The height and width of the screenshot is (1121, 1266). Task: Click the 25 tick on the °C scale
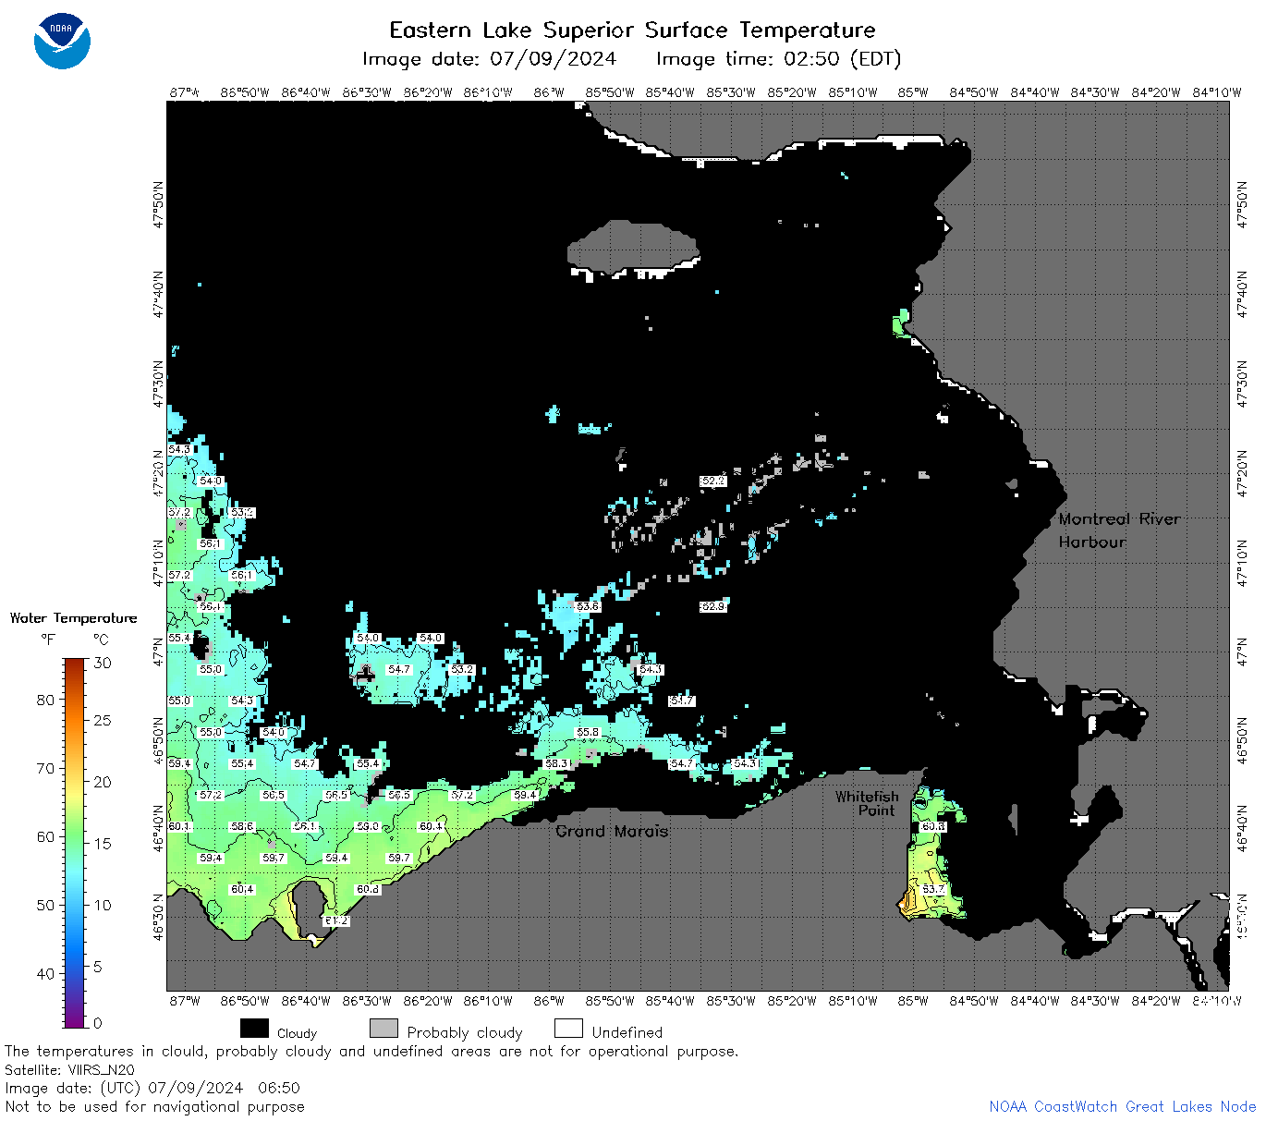103,720
